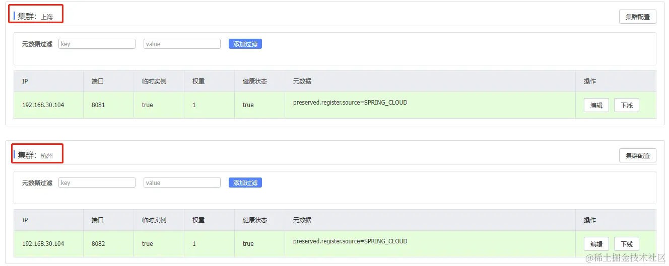Click the 上海 cluster name heading
669x266 pixels.
pos(35,17)
